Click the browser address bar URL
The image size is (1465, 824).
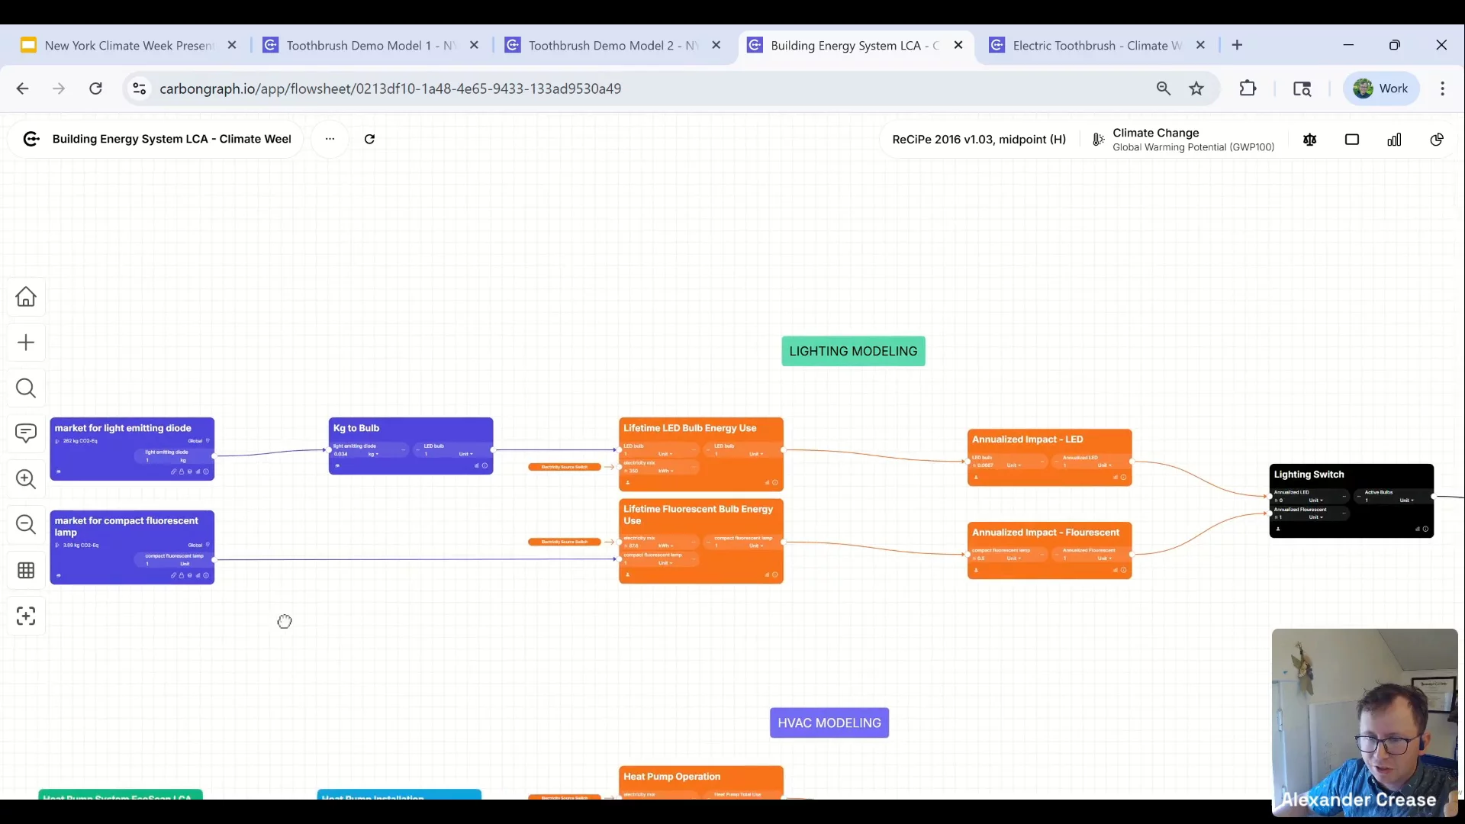pos(390,89)
